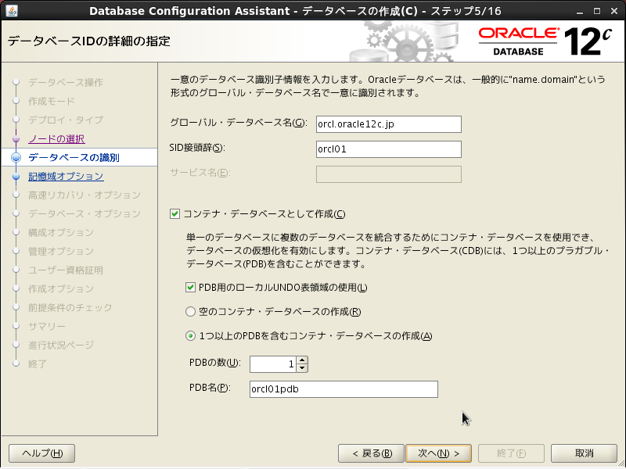Toggle コンテナ・データベースとして作成 checkbox
The image size is (626, 469).
coord(174,214)
